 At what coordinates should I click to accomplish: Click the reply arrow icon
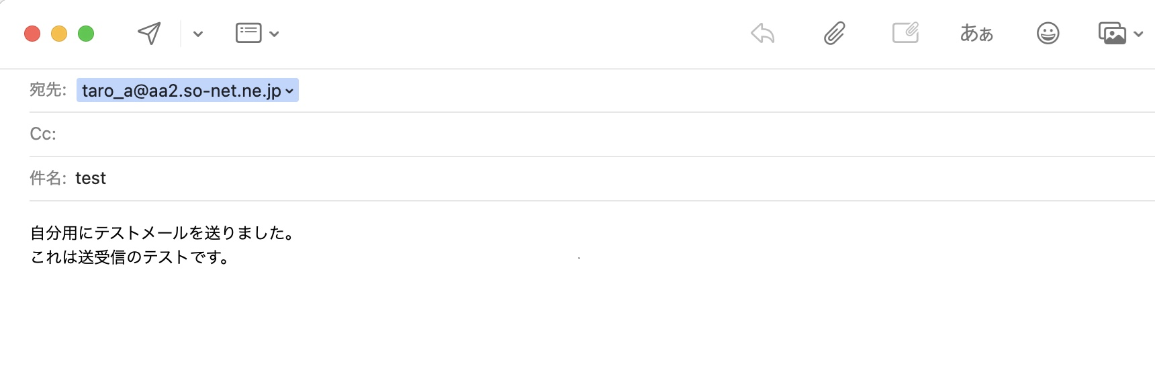pyautogui.click(x=763, y=33)
